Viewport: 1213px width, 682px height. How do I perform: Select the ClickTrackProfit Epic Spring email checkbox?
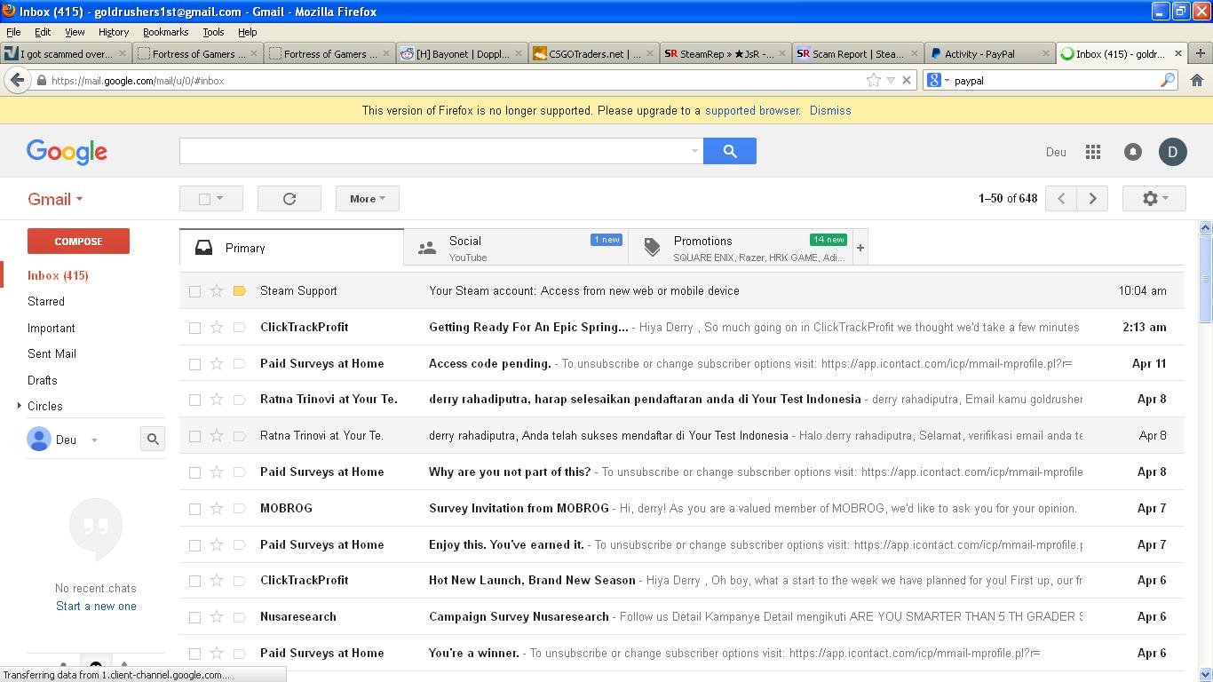194,328
